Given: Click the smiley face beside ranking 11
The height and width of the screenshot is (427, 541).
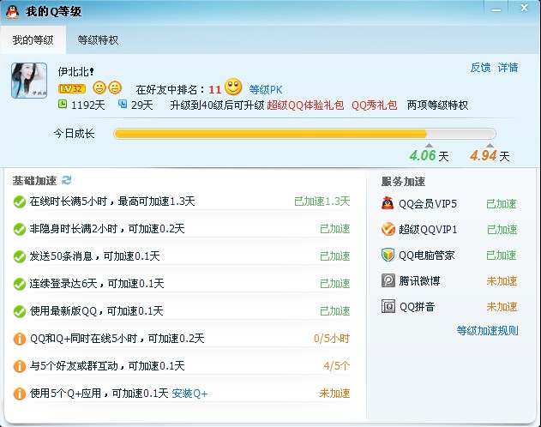Looking at the screenshot, I should [x=233, y=87].
